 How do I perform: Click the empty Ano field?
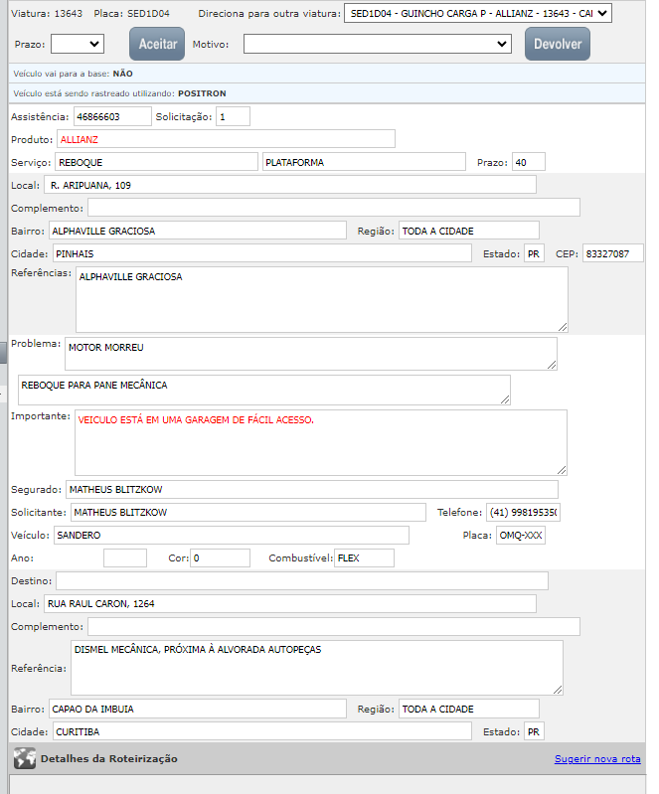coord(124,558)
